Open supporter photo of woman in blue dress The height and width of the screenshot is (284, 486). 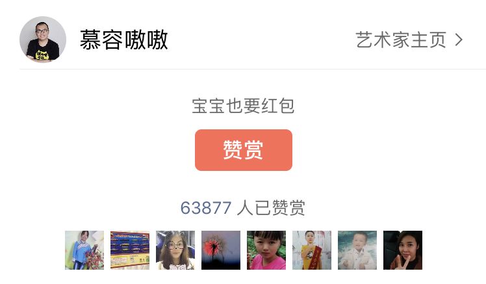pyautogui.click(x=84, y=250)
